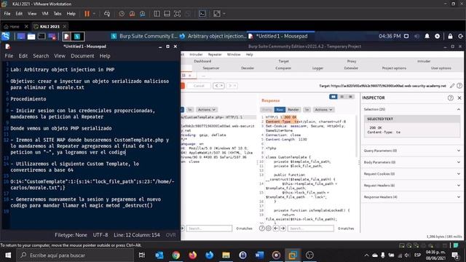Click the Cancel button in Repeater
Screen dimensions: 466x262
pos(199,86)
